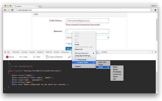The height and width of the screenshot is (101, 162).
Task: Switch to the Network tab
Action: pos(40,52)
